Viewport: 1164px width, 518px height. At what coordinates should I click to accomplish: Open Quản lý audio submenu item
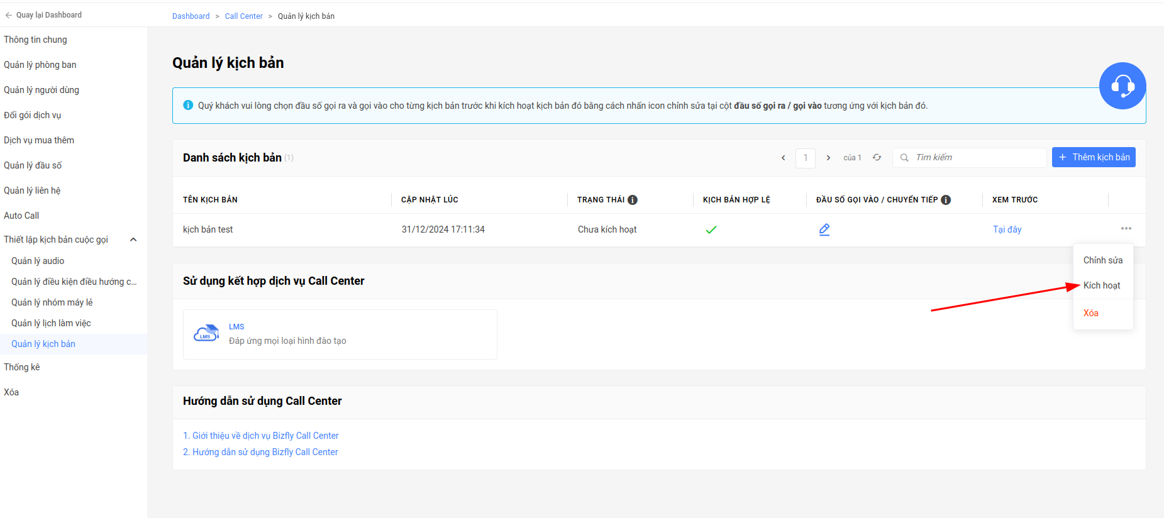point(38,261)
